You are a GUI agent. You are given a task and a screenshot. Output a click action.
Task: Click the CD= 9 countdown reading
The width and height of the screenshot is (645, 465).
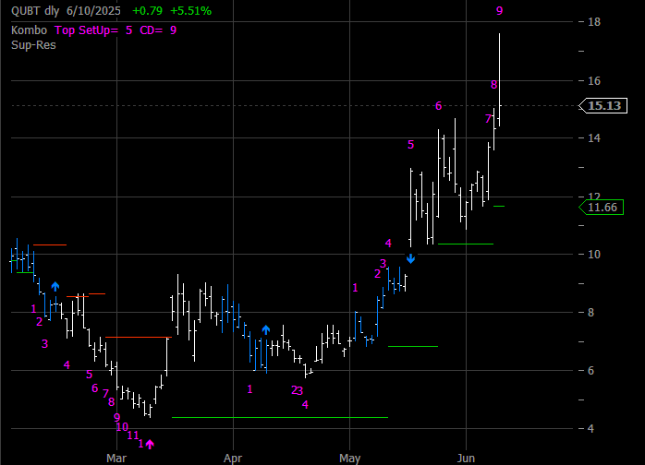point(158,30)
